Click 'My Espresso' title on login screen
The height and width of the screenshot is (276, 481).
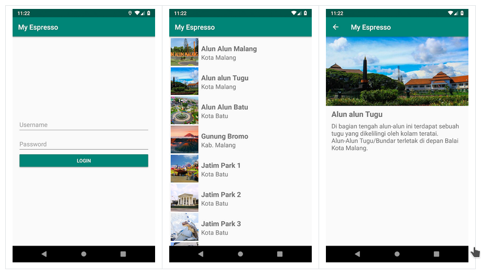click(x=38, y=27)
